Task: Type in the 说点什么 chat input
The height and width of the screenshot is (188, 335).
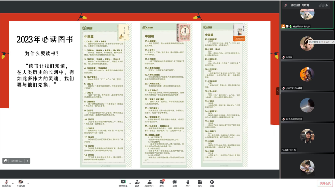Action: tap(17, 161)
